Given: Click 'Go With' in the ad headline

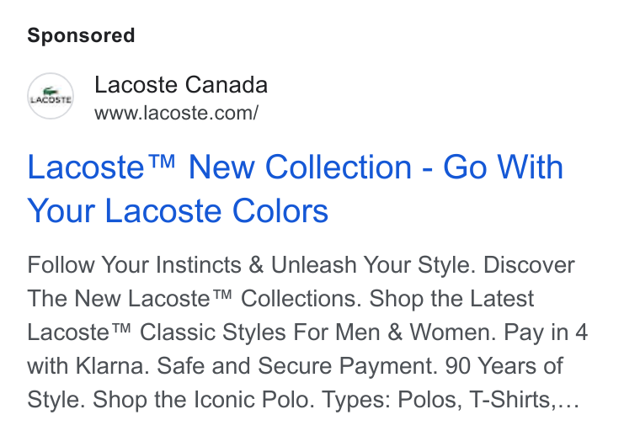Looking at the screenshot, I should point(503,167).
